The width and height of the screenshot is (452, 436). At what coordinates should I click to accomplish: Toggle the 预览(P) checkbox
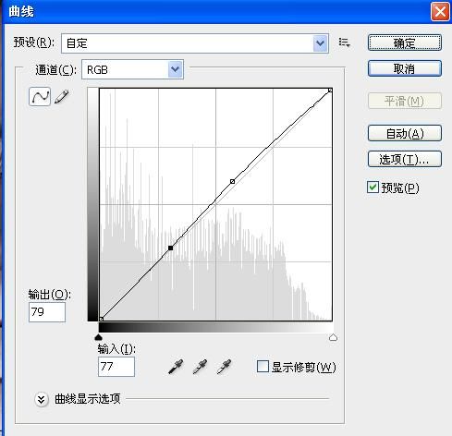(x=373, y=188)
